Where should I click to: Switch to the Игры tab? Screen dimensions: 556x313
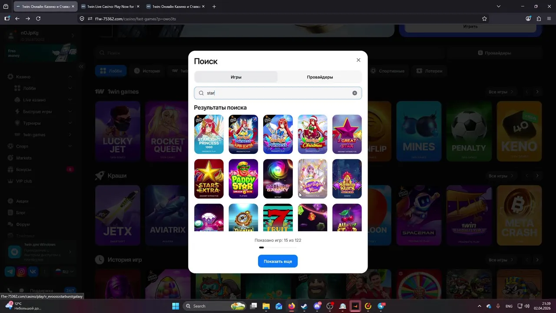click(x=236, y=77)
